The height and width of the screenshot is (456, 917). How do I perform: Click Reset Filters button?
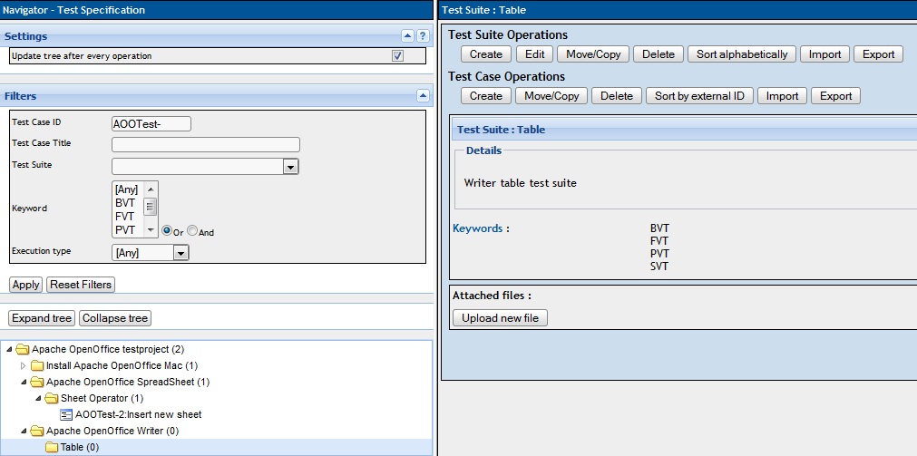(x=81, y=285)
